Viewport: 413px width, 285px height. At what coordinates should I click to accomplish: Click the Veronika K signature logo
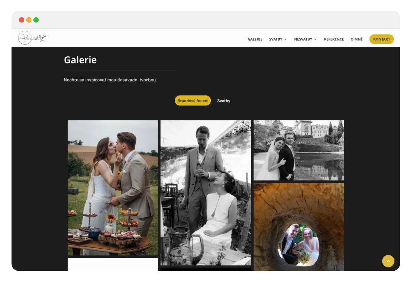coord(33,38)
